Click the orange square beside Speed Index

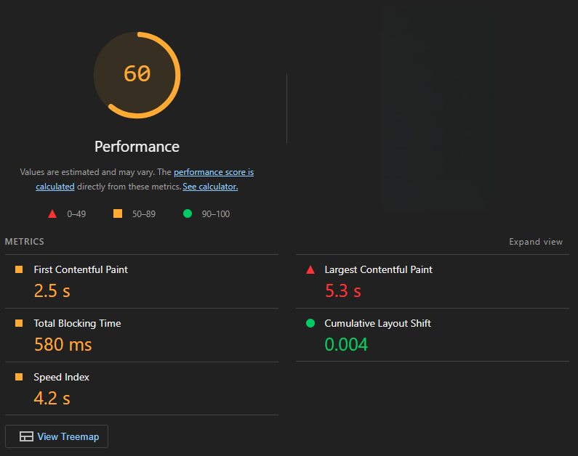(x=19, y=377)
